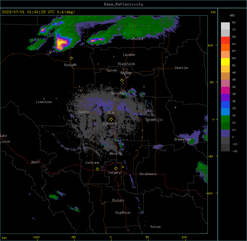
Task: Click the yellow diamond marker above RockyMH
Action: (71, 58)
